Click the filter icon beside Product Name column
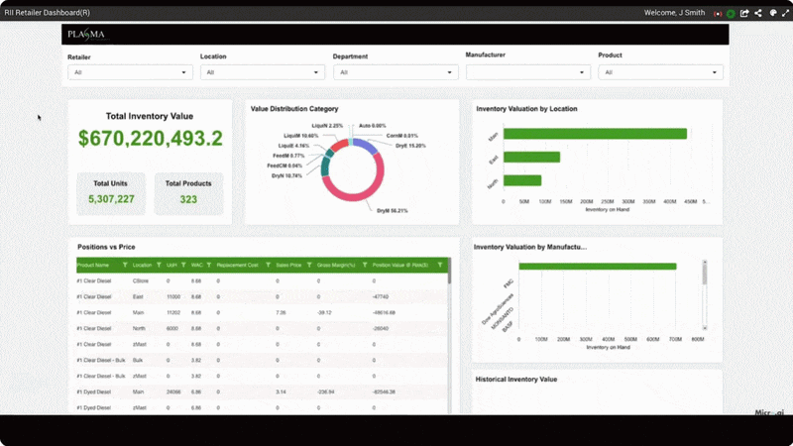 point(125,266)
